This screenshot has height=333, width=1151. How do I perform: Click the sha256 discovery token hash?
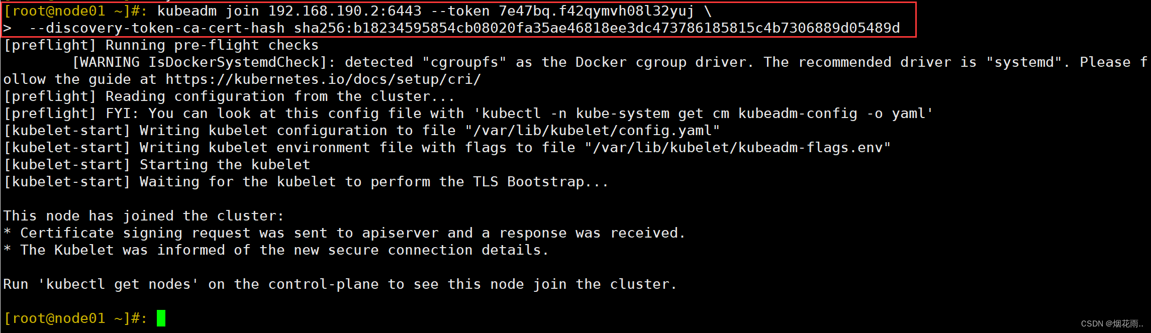(x=597, y=28)
